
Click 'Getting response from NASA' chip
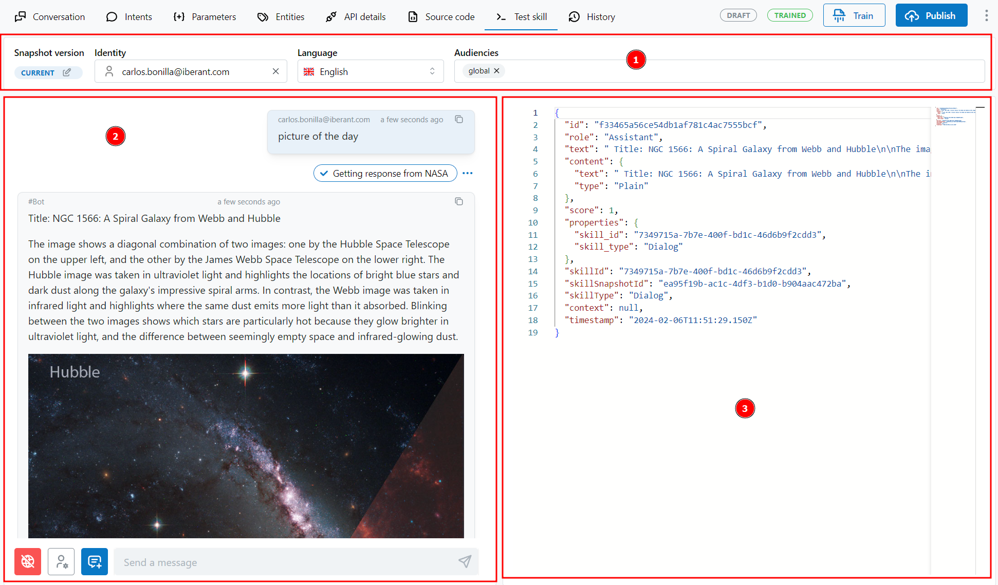[x=385, y=173]
